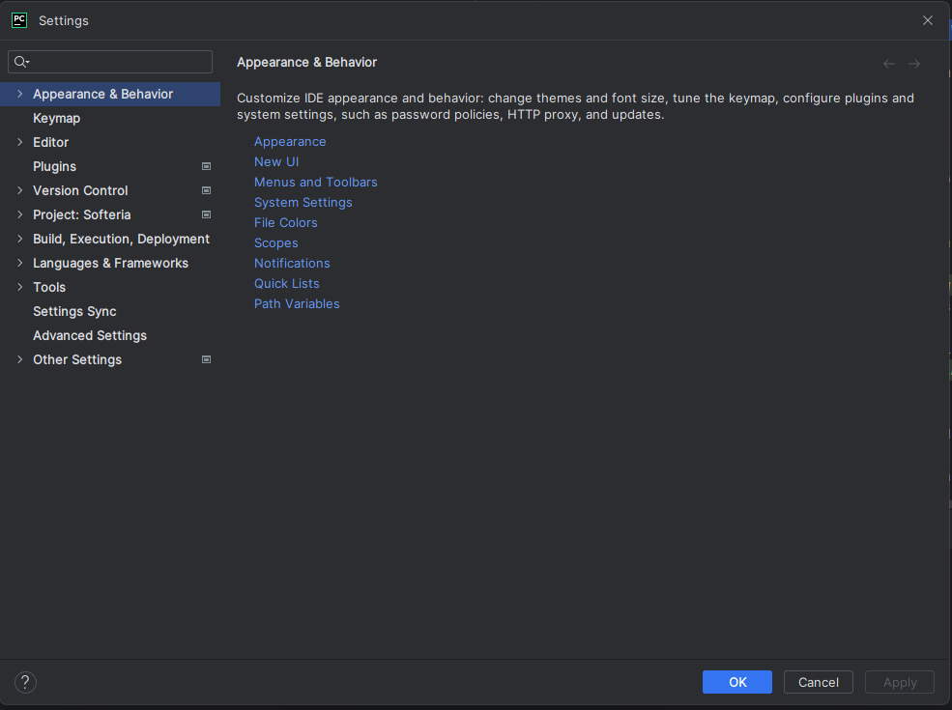Select Keymap in settings tree
This screenshot has height=710, width=952.
pos(57,118)
